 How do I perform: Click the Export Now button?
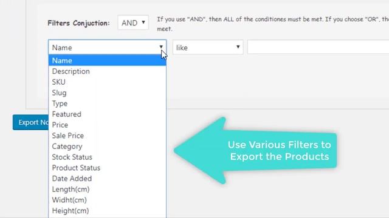[x=31, y=122]
